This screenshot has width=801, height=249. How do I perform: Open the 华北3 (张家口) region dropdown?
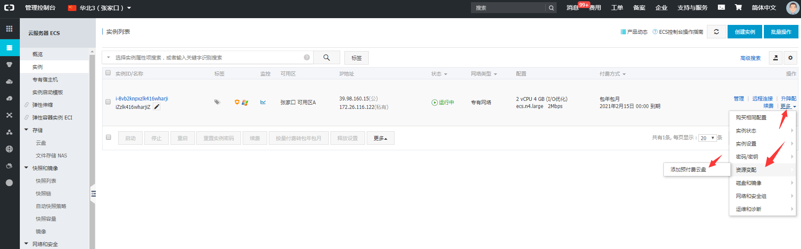pos(100,8)
